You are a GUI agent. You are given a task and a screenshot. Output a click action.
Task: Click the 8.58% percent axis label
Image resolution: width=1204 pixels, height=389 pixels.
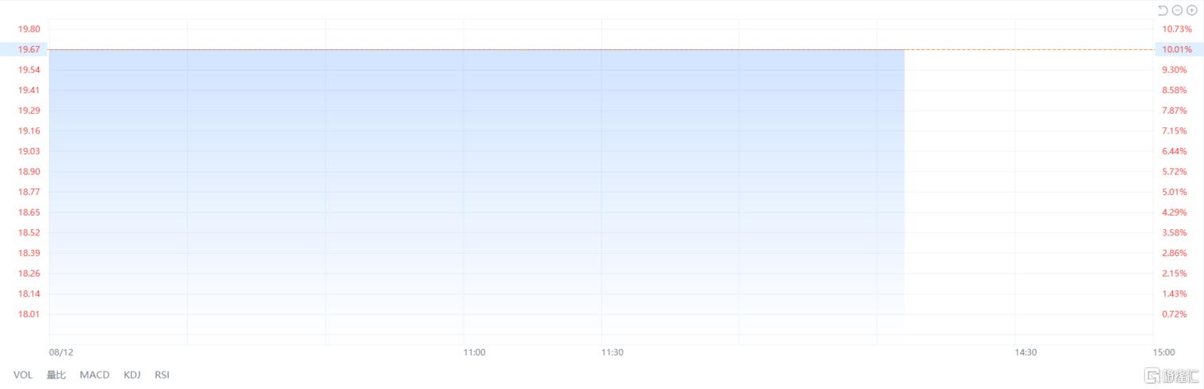tap(1175, 90)
